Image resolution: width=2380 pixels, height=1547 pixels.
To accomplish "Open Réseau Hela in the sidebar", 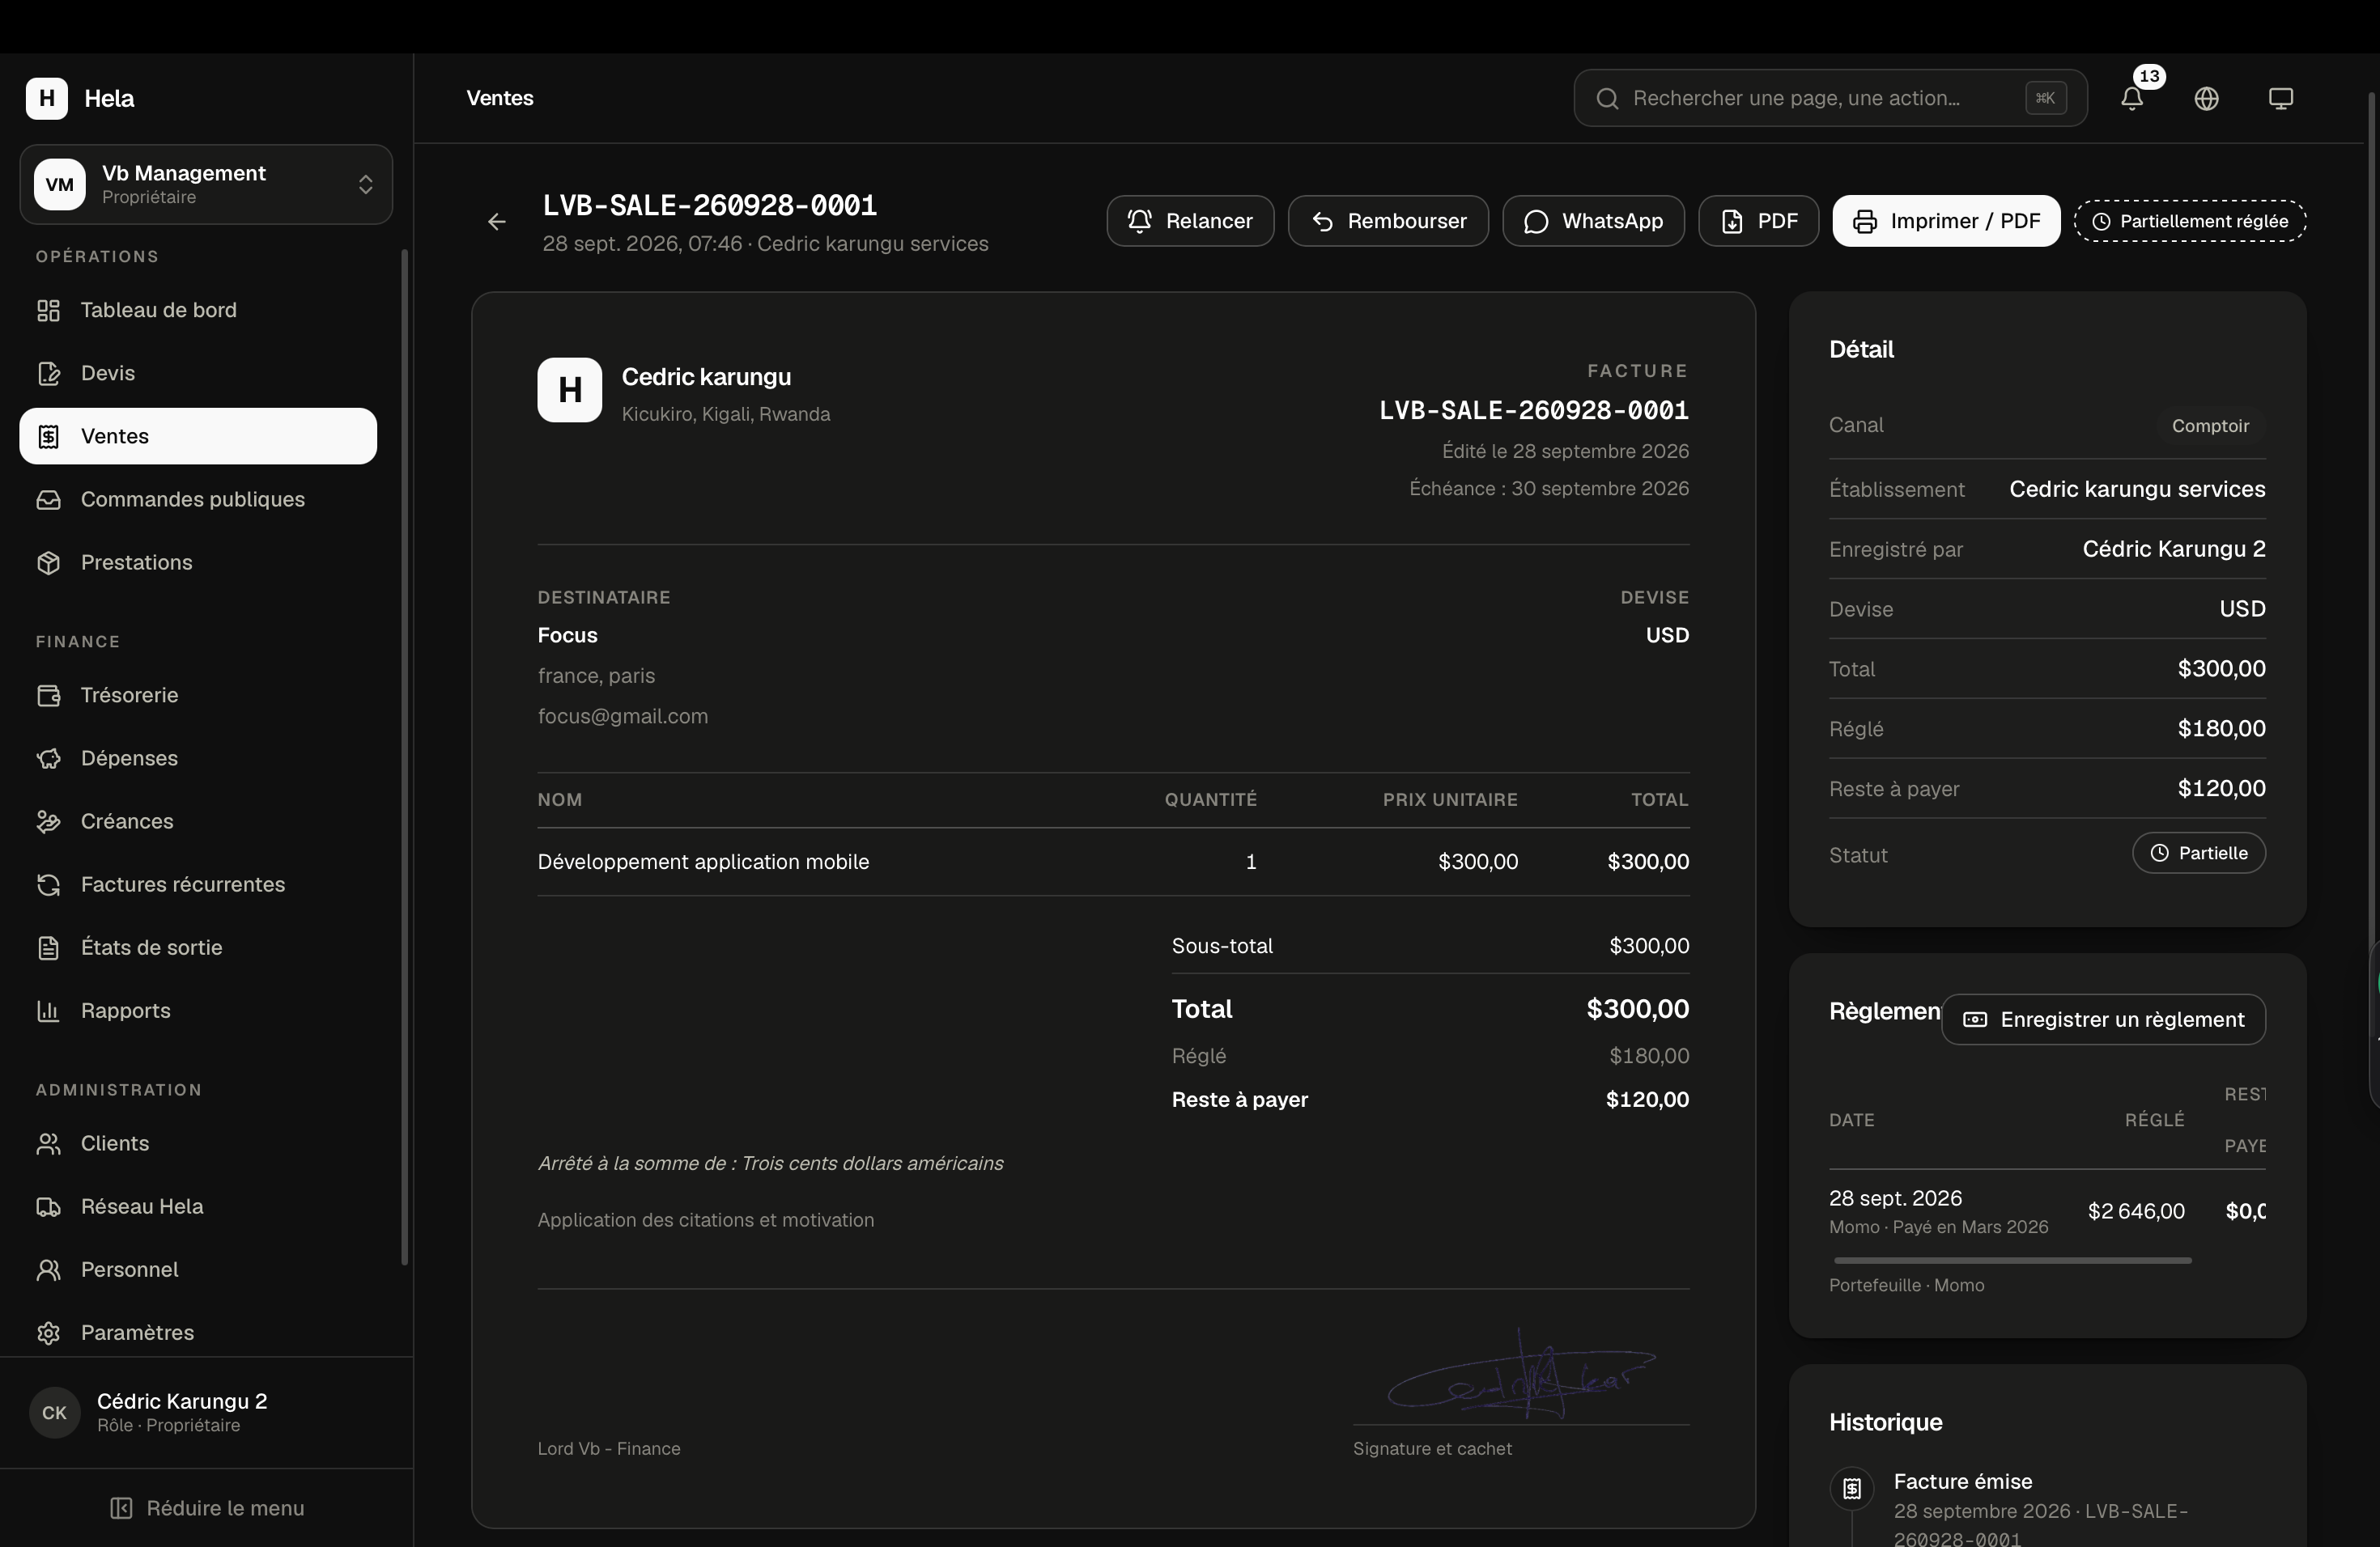I will coord(198,1206).
